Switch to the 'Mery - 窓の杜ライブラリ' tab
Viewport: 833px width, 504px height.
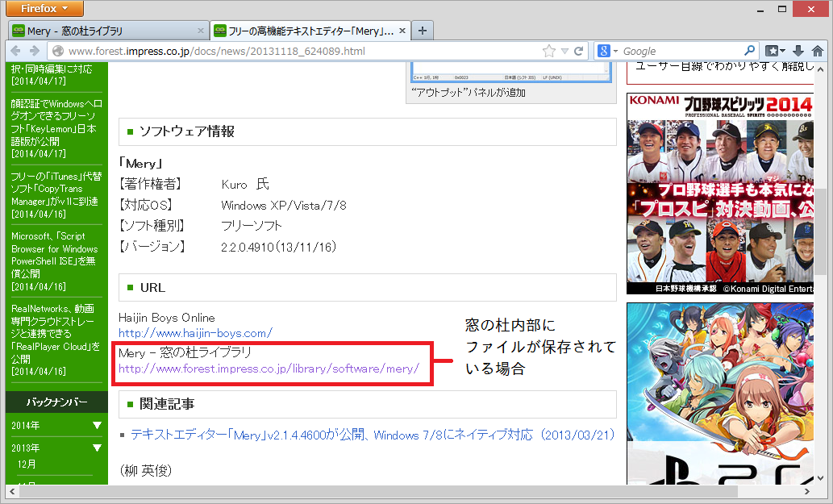pos(108,31)
